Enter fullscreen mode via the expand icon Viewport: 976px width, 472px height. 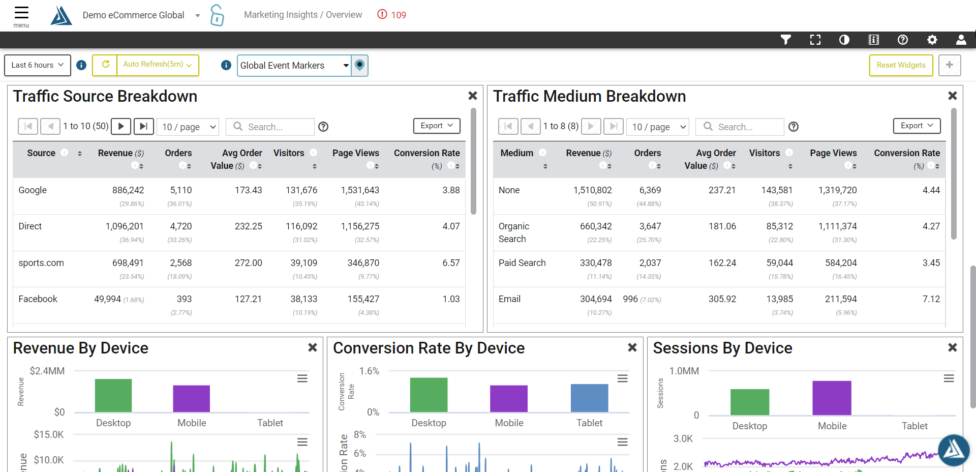[x=815, y=40]
